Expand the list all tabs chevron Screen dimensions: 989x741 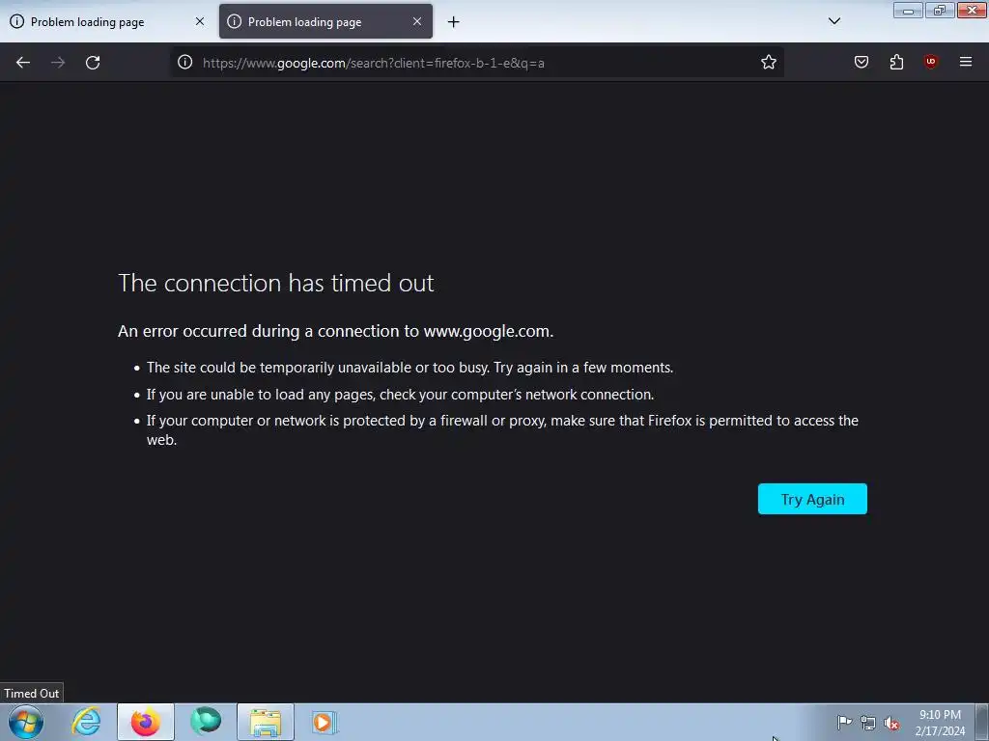pos(834,21)
